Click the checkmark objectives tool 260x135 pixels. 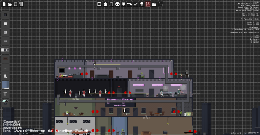(136, 4)
